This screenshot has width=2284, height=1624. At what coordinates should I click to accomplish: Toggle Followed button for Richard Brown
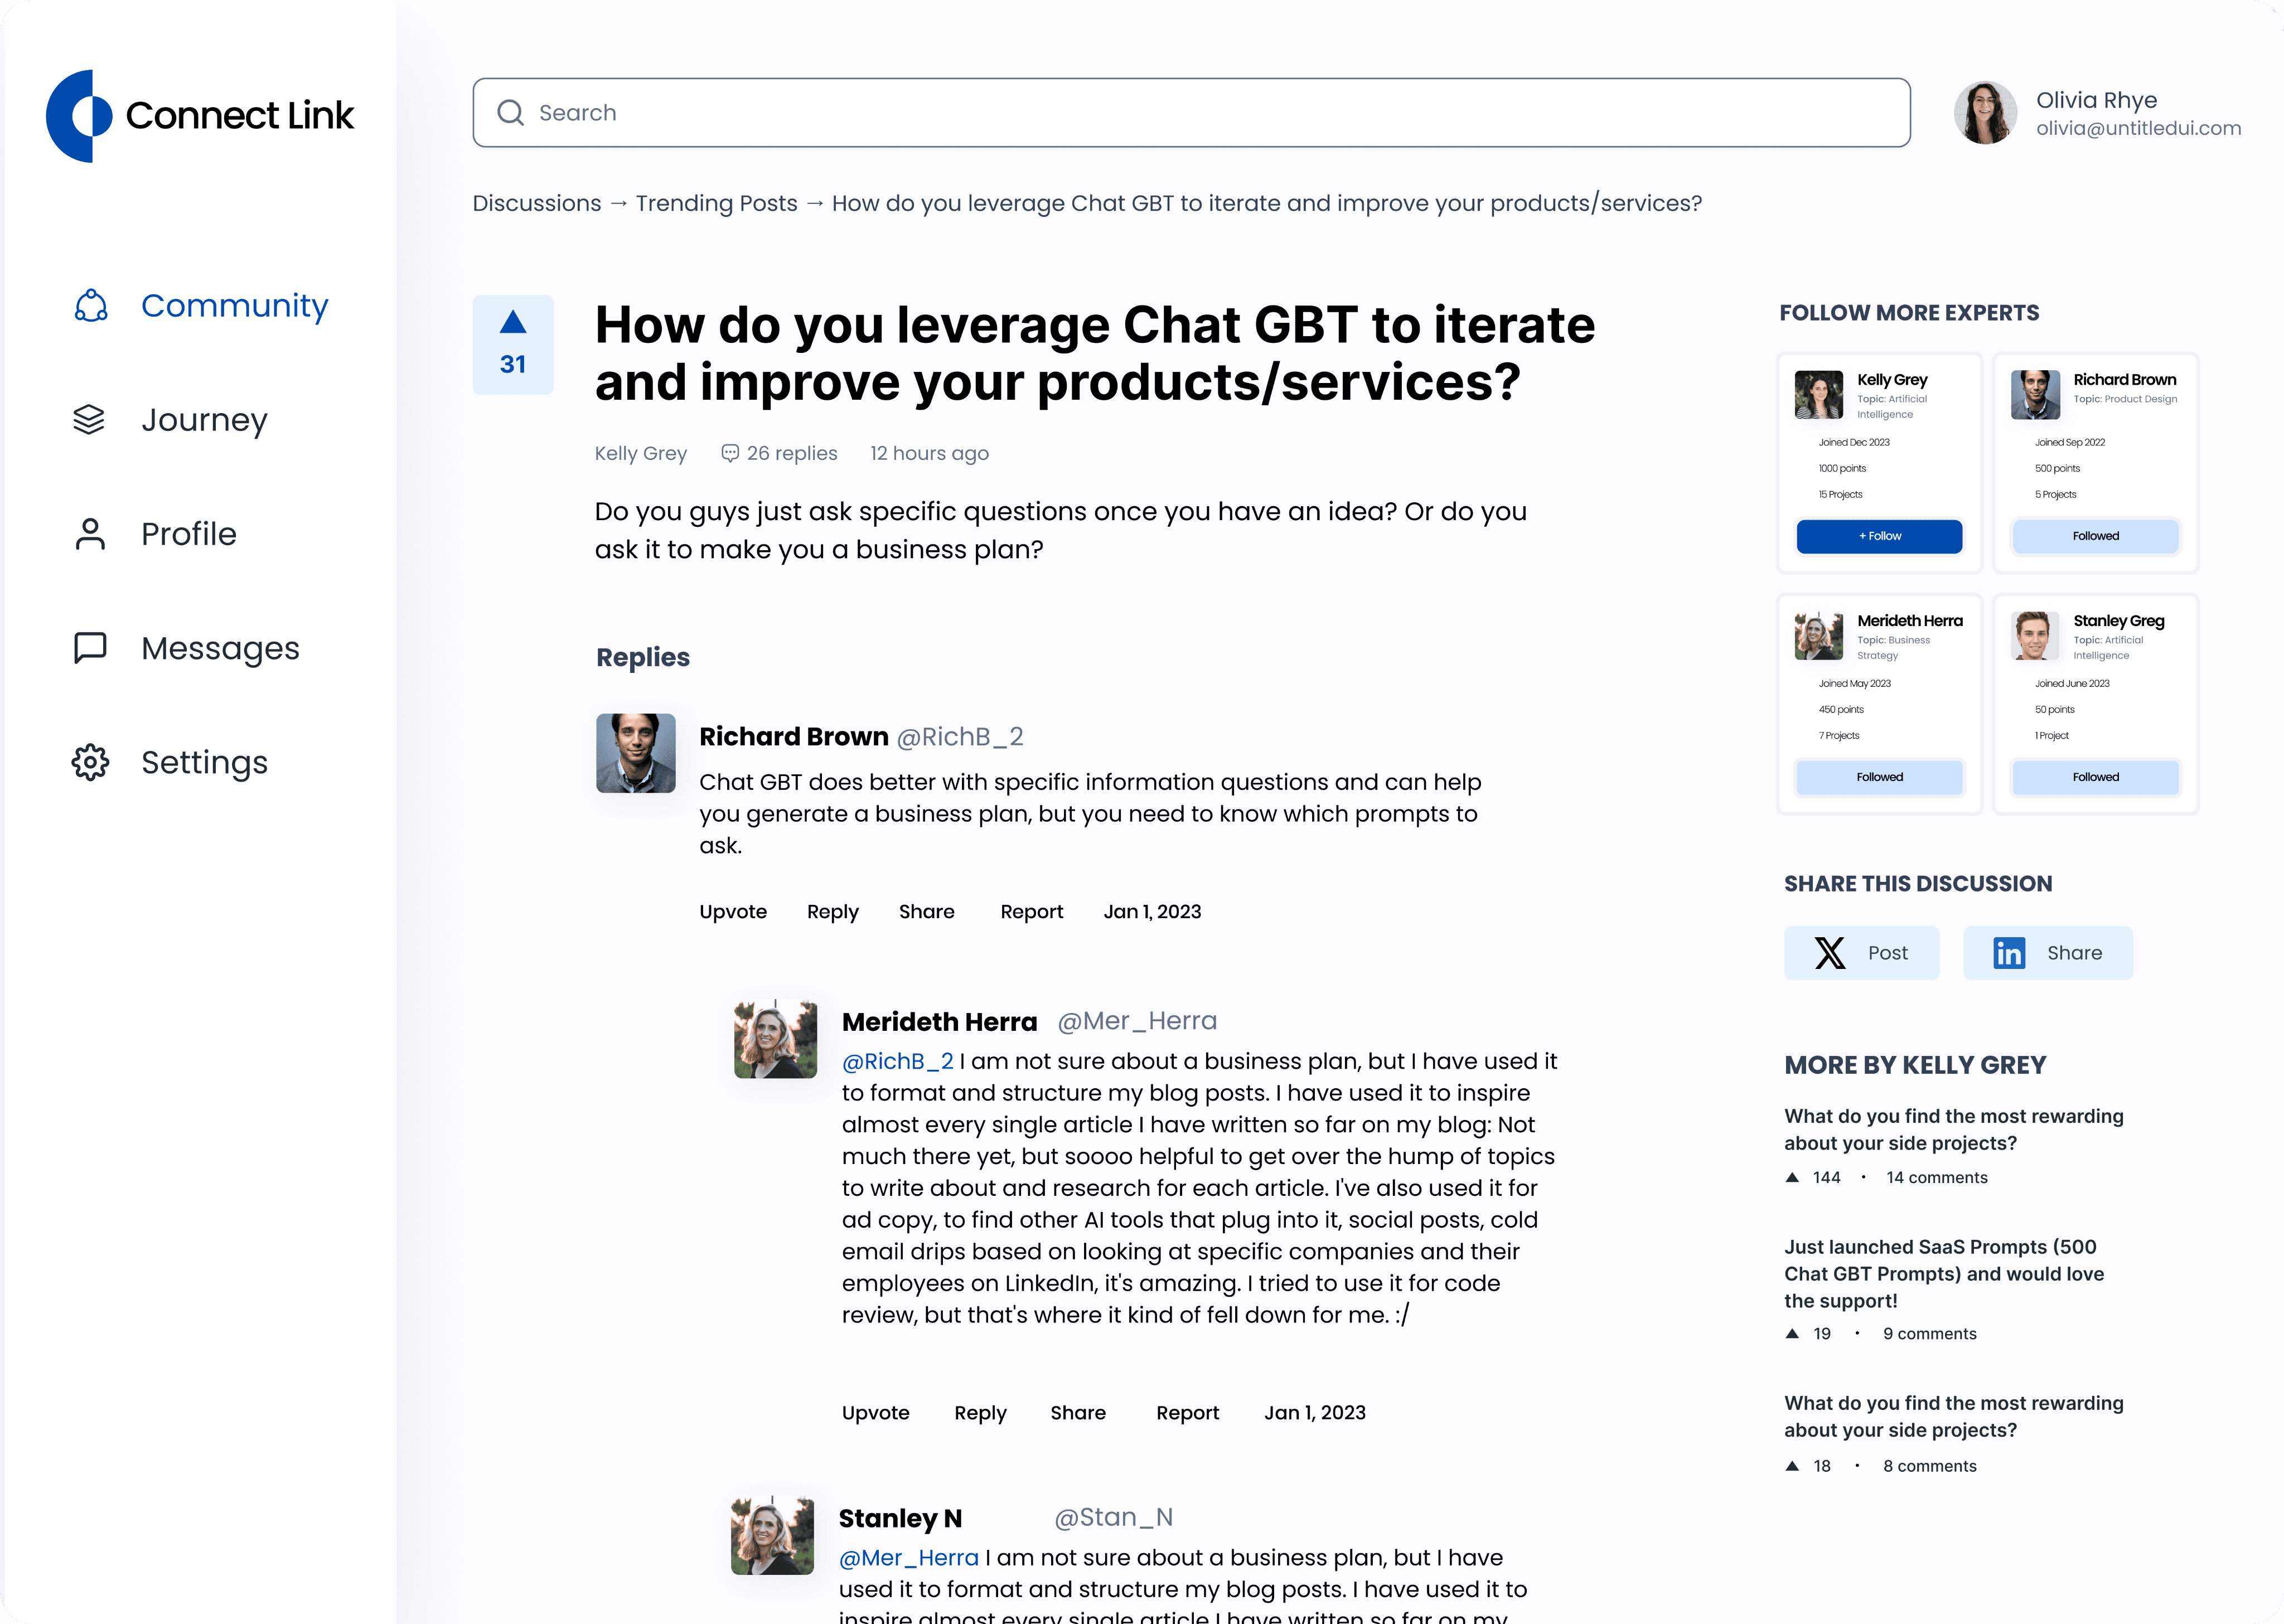(x=2095, y=536)
